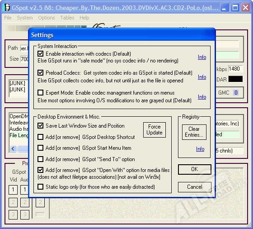Click the left scroll arrow in container list
Screen dimensions: 253x229
(x=13, y=149)
